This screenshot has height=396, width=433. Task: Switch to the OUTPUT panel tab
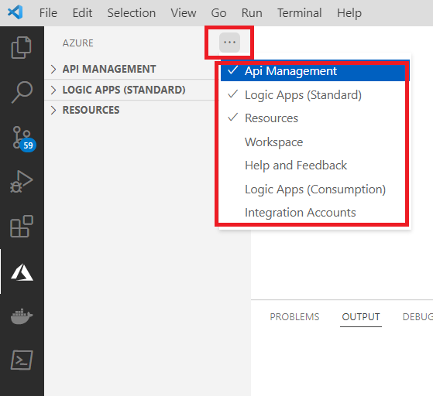(x=361, y=317)
